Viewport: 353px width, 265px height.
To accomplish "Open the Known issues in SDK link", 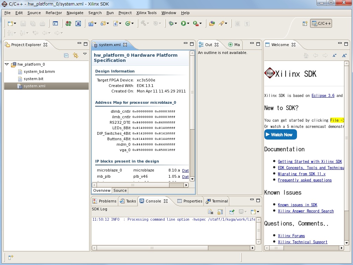I will (297, 205).
